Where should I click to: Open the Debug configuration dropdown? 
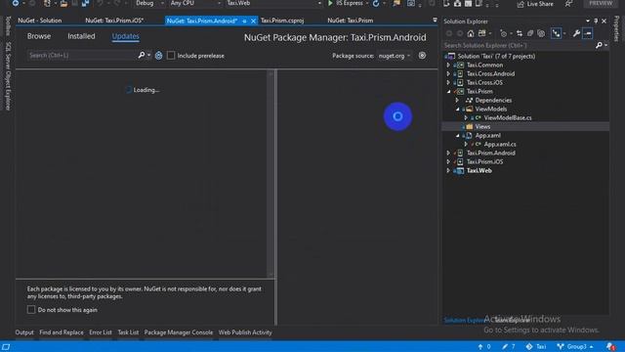149,3
